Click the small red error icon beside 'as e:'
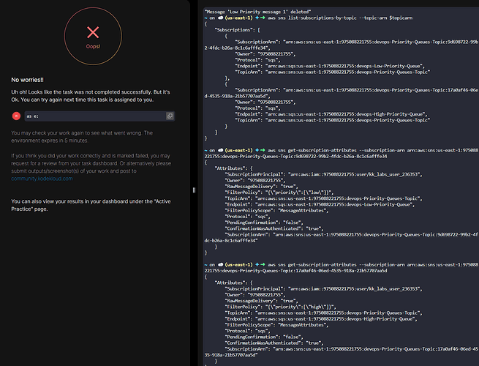The height and width of the screenshot is (366, 479). pos(16,116)
